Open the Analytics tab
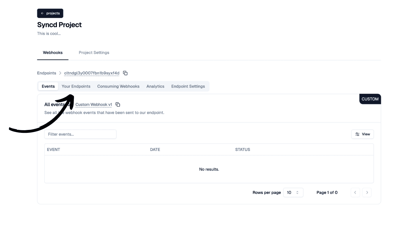The height and width of the screenshot is (247, 419). (x=155, y=86)
